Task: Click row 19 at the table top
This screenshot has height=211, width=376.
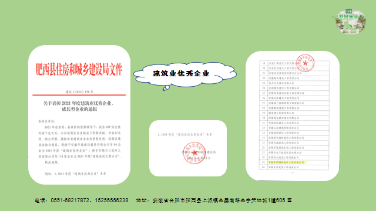Action: tap(294, 63)
